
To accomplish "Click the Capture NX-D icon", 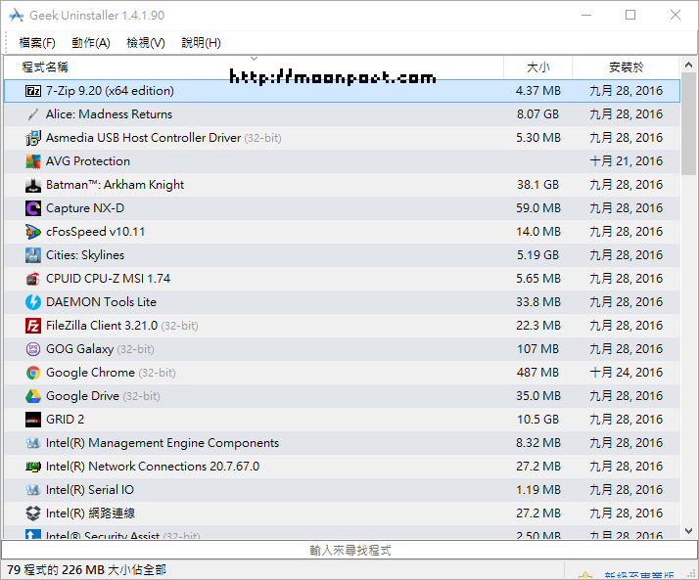I will pos(33,208).
